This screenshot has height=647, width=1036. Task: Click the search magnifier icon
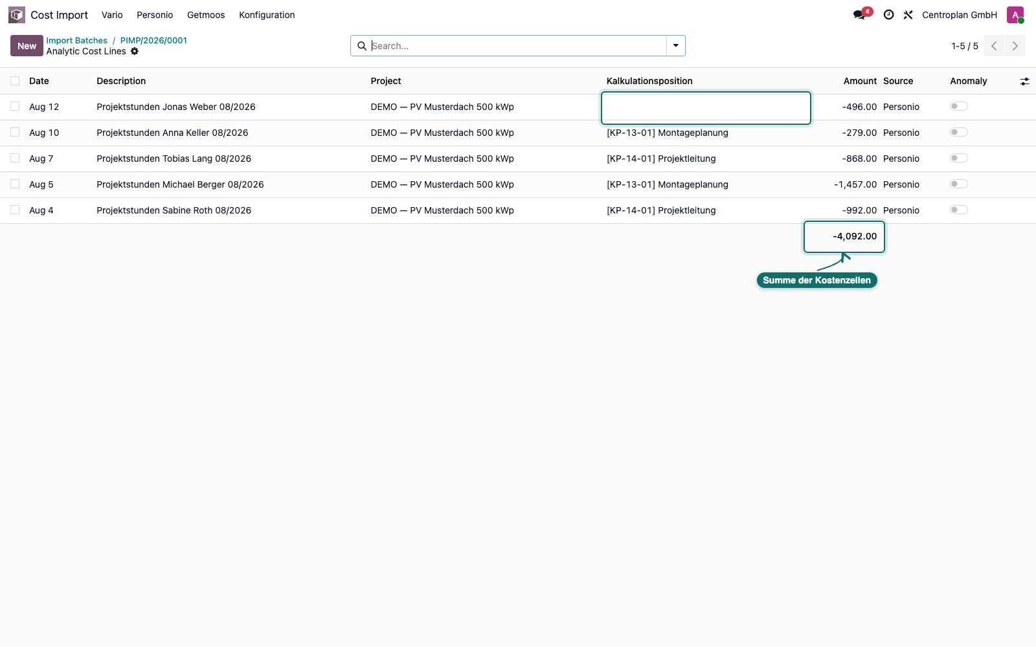tap(362, 46)
